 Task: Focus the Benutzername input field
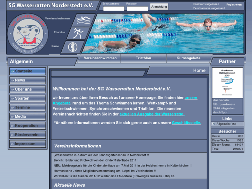[114, 9]
